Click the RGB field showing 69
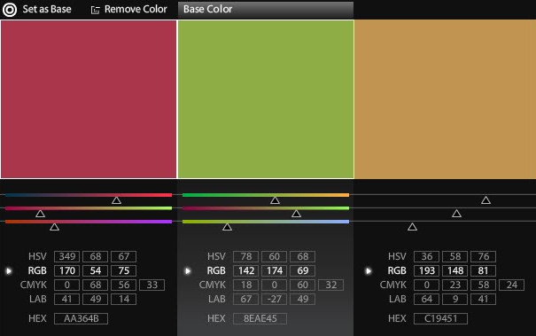The width and height of the screenshot is (536, 336). [302, 270]
